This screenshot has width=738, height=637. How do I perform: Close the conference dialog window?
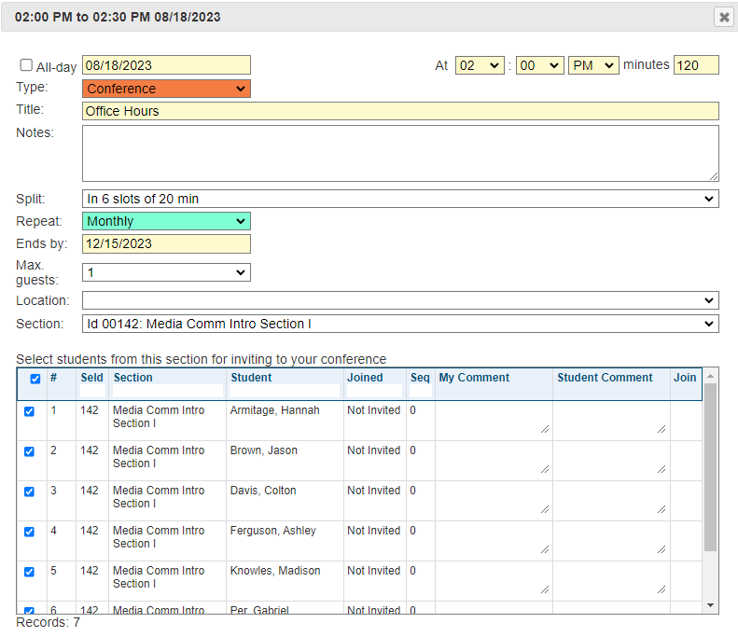(x=723, y=17)
